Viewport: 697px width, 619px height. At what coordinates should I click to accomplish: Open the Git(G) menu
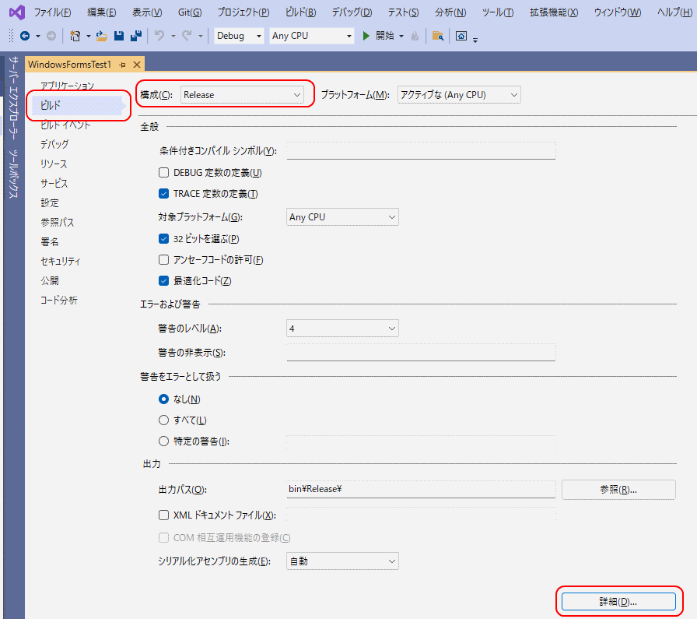coord(190,12)
